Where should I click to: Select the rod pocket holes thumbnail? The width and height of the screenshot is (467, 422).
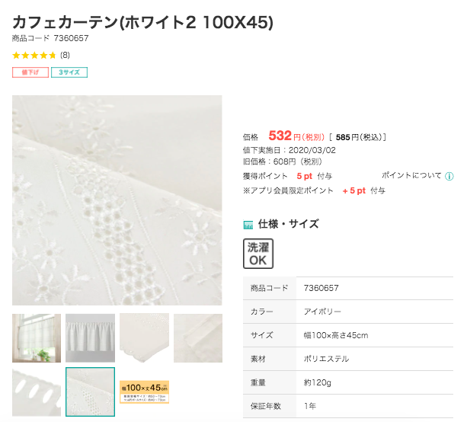click(37, 392)
